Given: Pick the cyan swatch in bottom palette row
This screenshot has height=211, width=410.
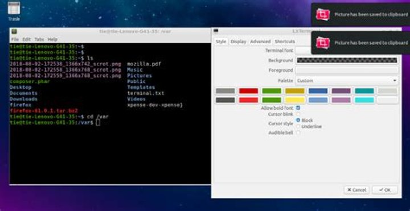Looking at the screenshot, I should point(364,100).
